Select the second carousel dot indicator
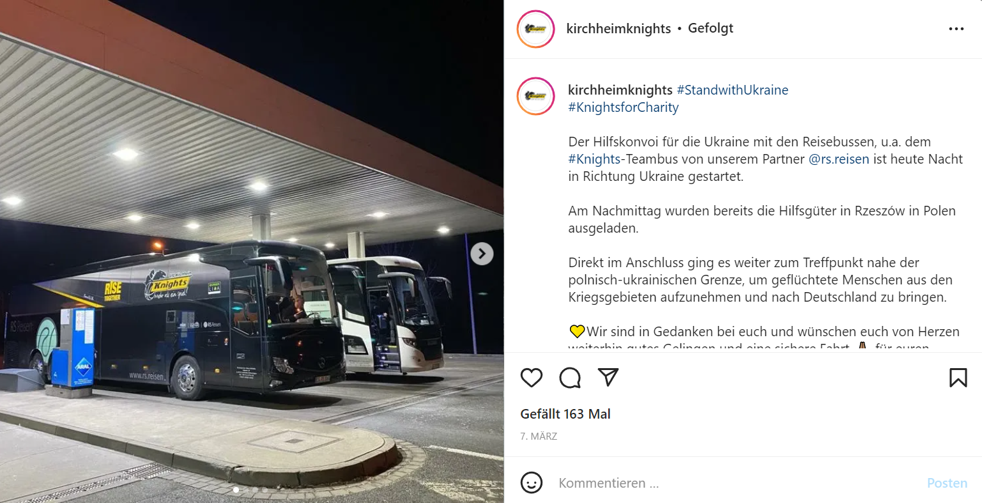 (x=245, y=490)
